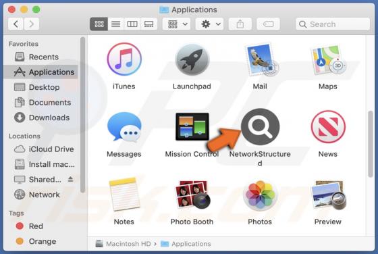Open Recents in the sidebar
Viewport: 378px width, 254px height.
(x=40, y=57)
